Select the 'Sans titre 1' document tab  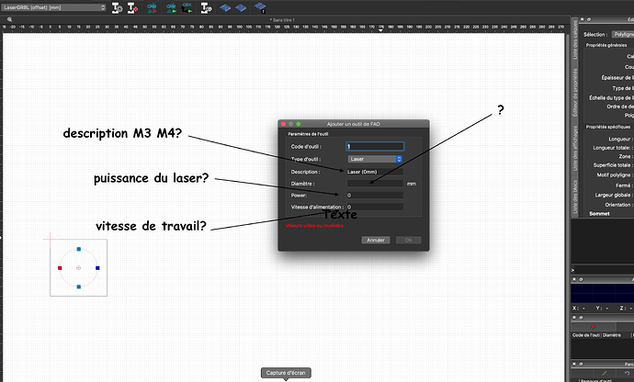click(x=282, y=20)
